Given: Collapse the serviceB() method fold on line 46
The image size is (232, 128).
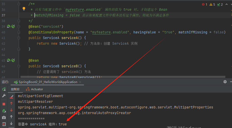Looking at the screenshot, I should coord(19,66).
